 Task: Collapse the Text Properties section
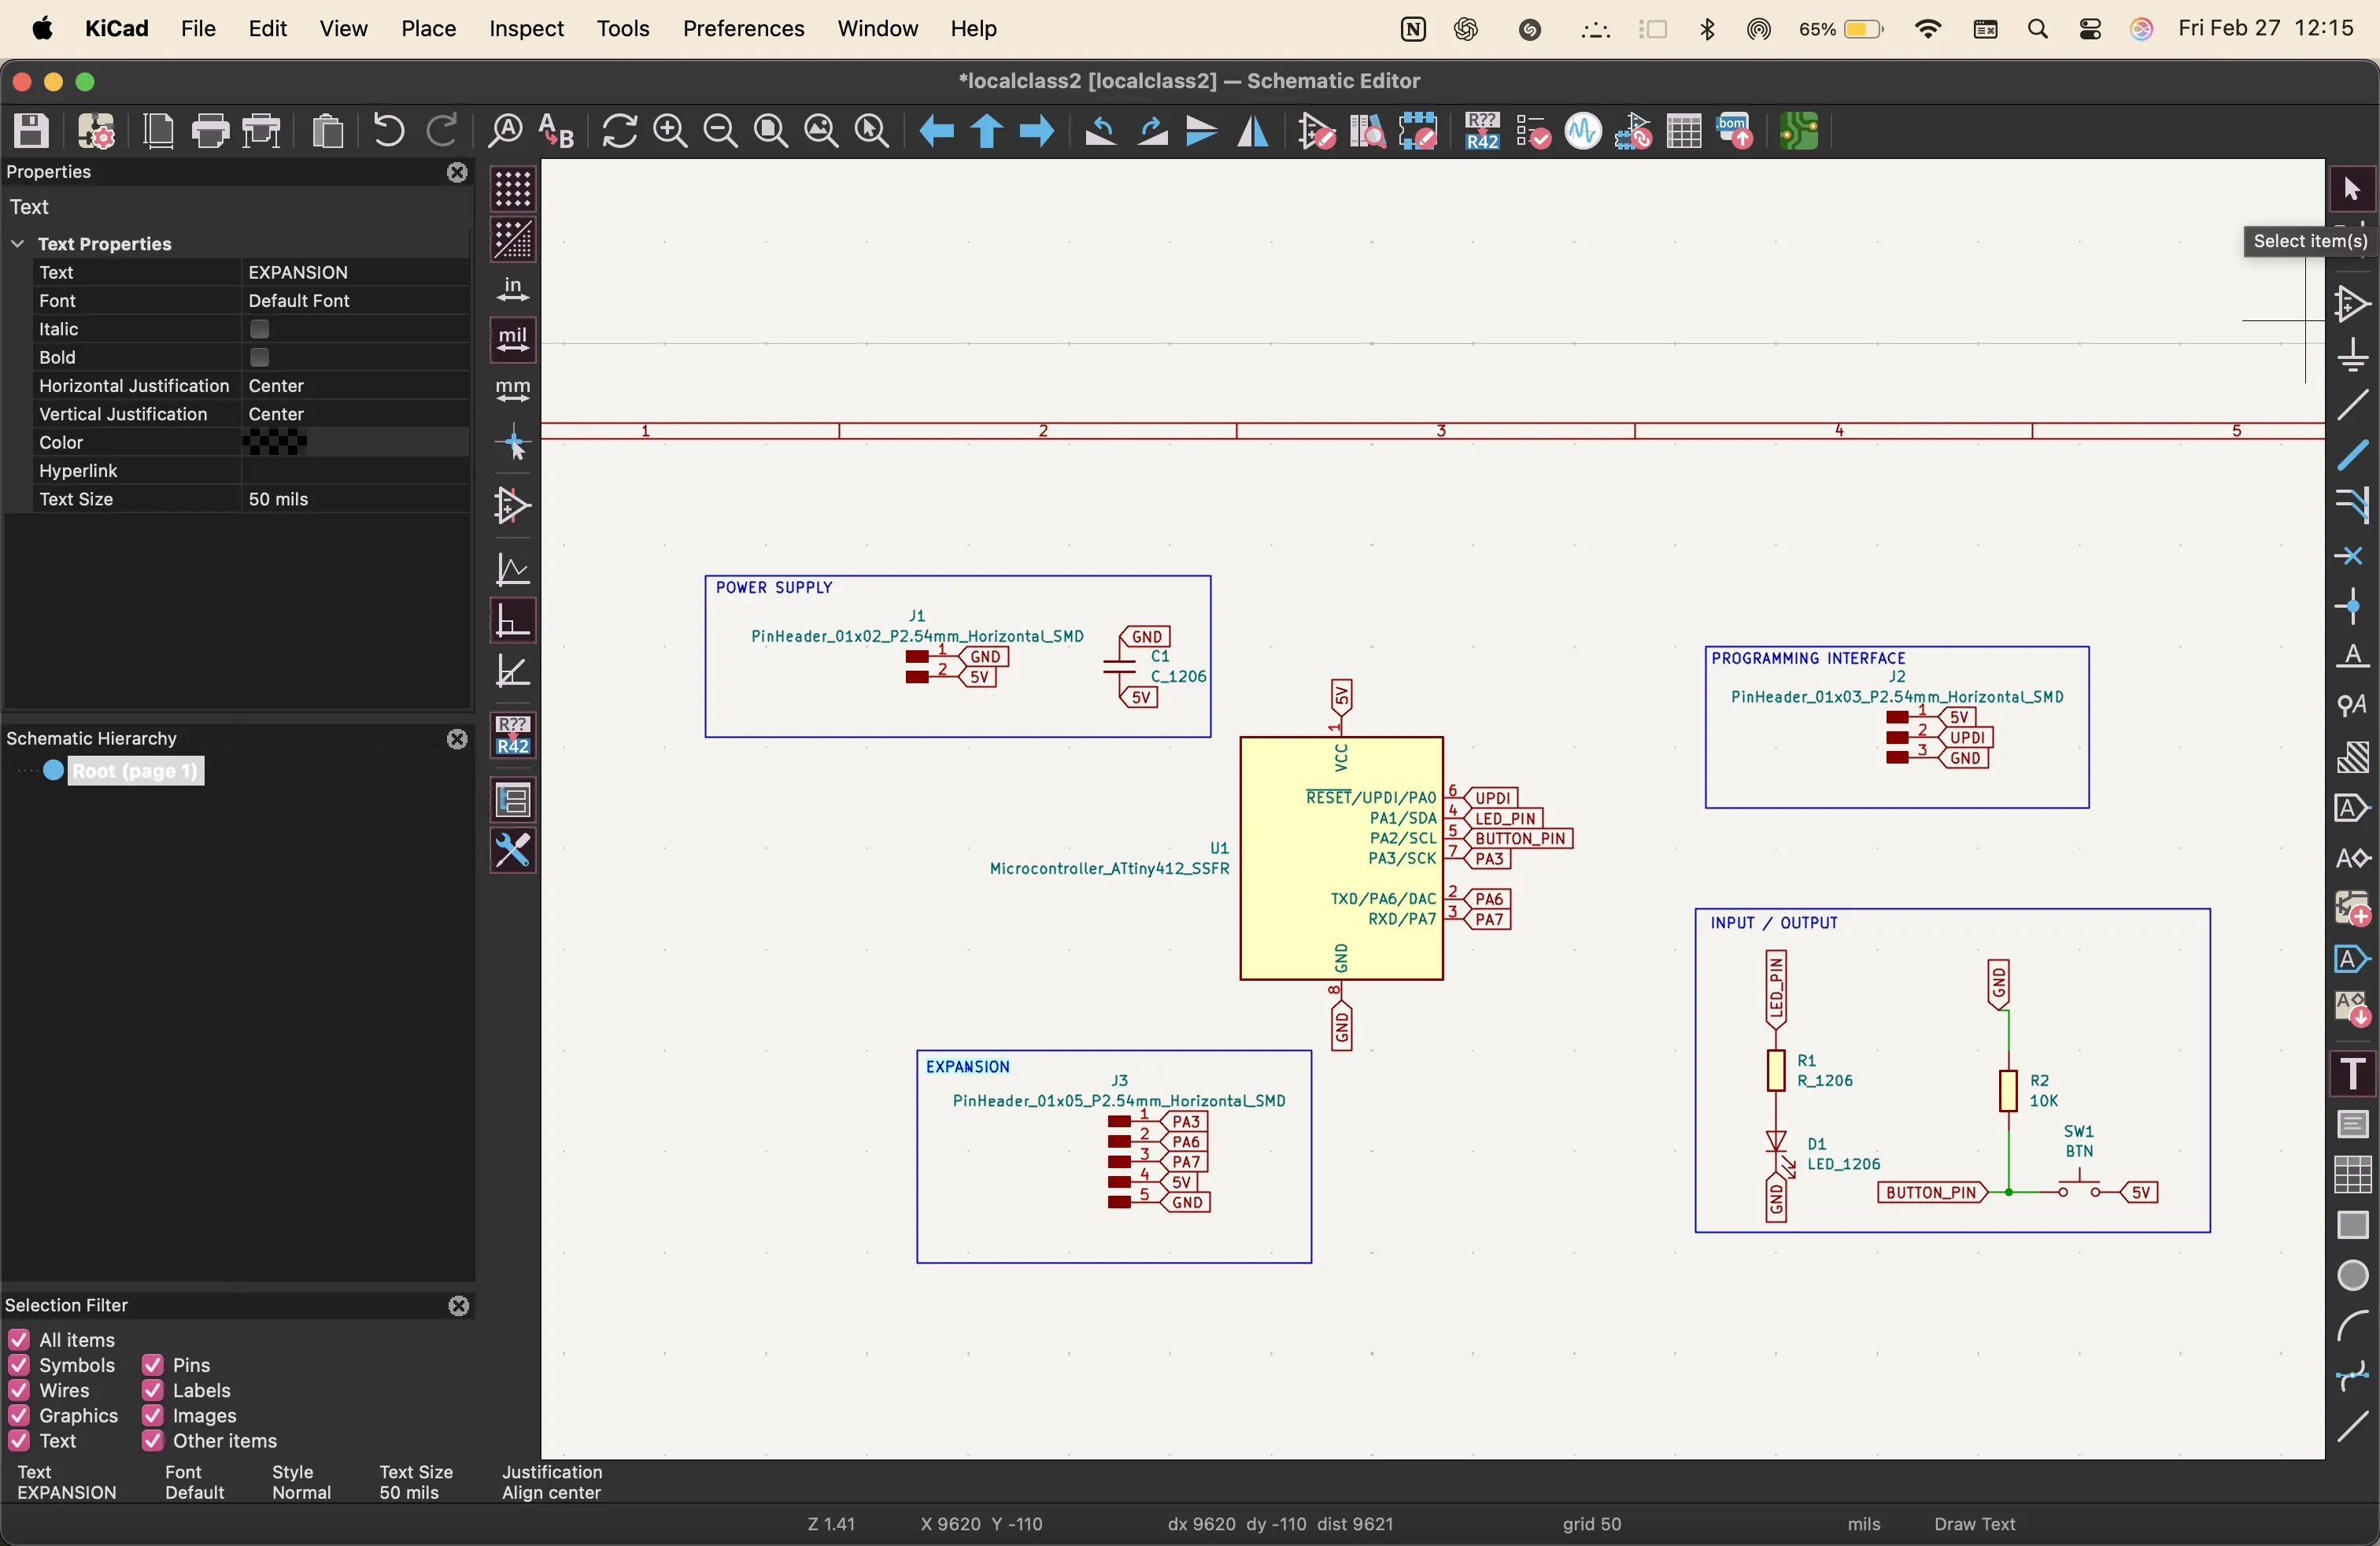point(18,244)
